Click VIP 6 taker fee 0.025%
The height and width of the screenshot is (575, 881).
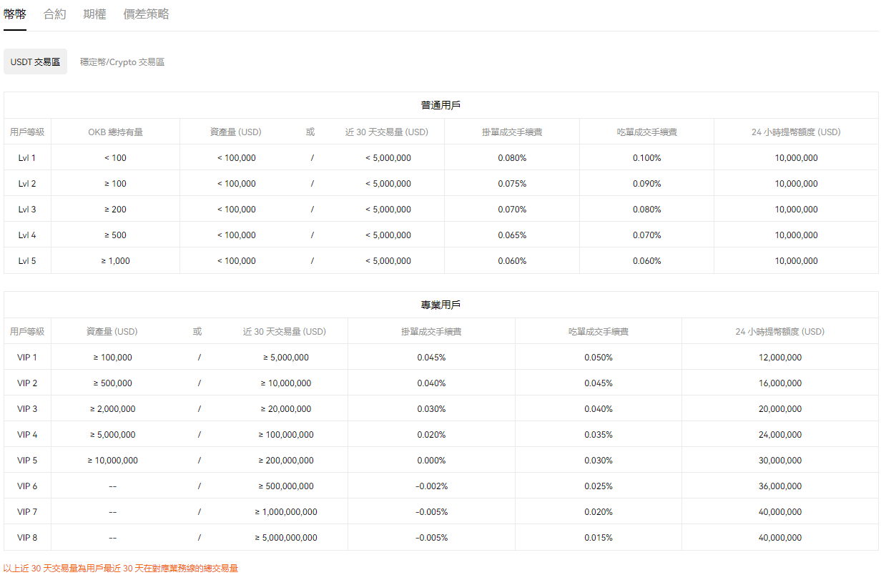click(598, 486)
